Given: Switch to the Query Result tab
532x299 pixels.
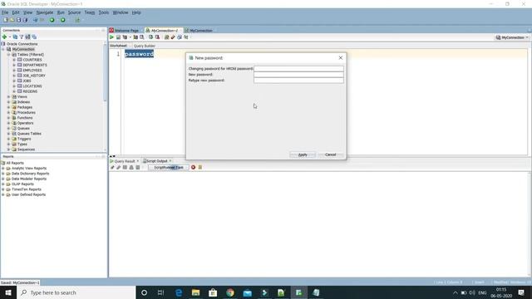Looking at the screenshot, I should (125, 161).
